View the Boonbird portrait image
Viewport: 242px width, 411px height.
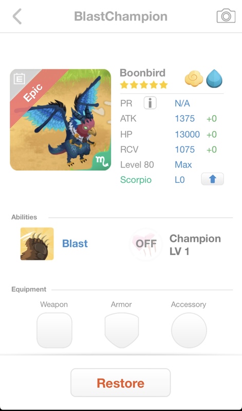[x=60, y=120]
